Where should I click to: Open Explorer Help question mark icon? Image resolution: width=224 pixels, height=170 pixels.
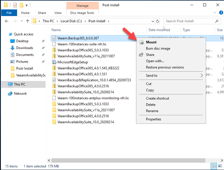click(x=221, y=13)
